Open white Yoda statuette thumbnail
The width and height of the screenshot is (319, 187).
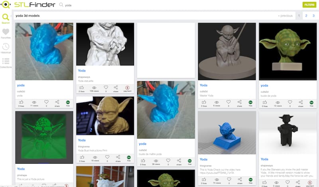click(105, 44)
